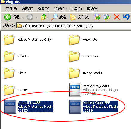This screenshot has height=129, width=131.
Task: Open the 工具(T) menu
Action: [x=76, y=9]
